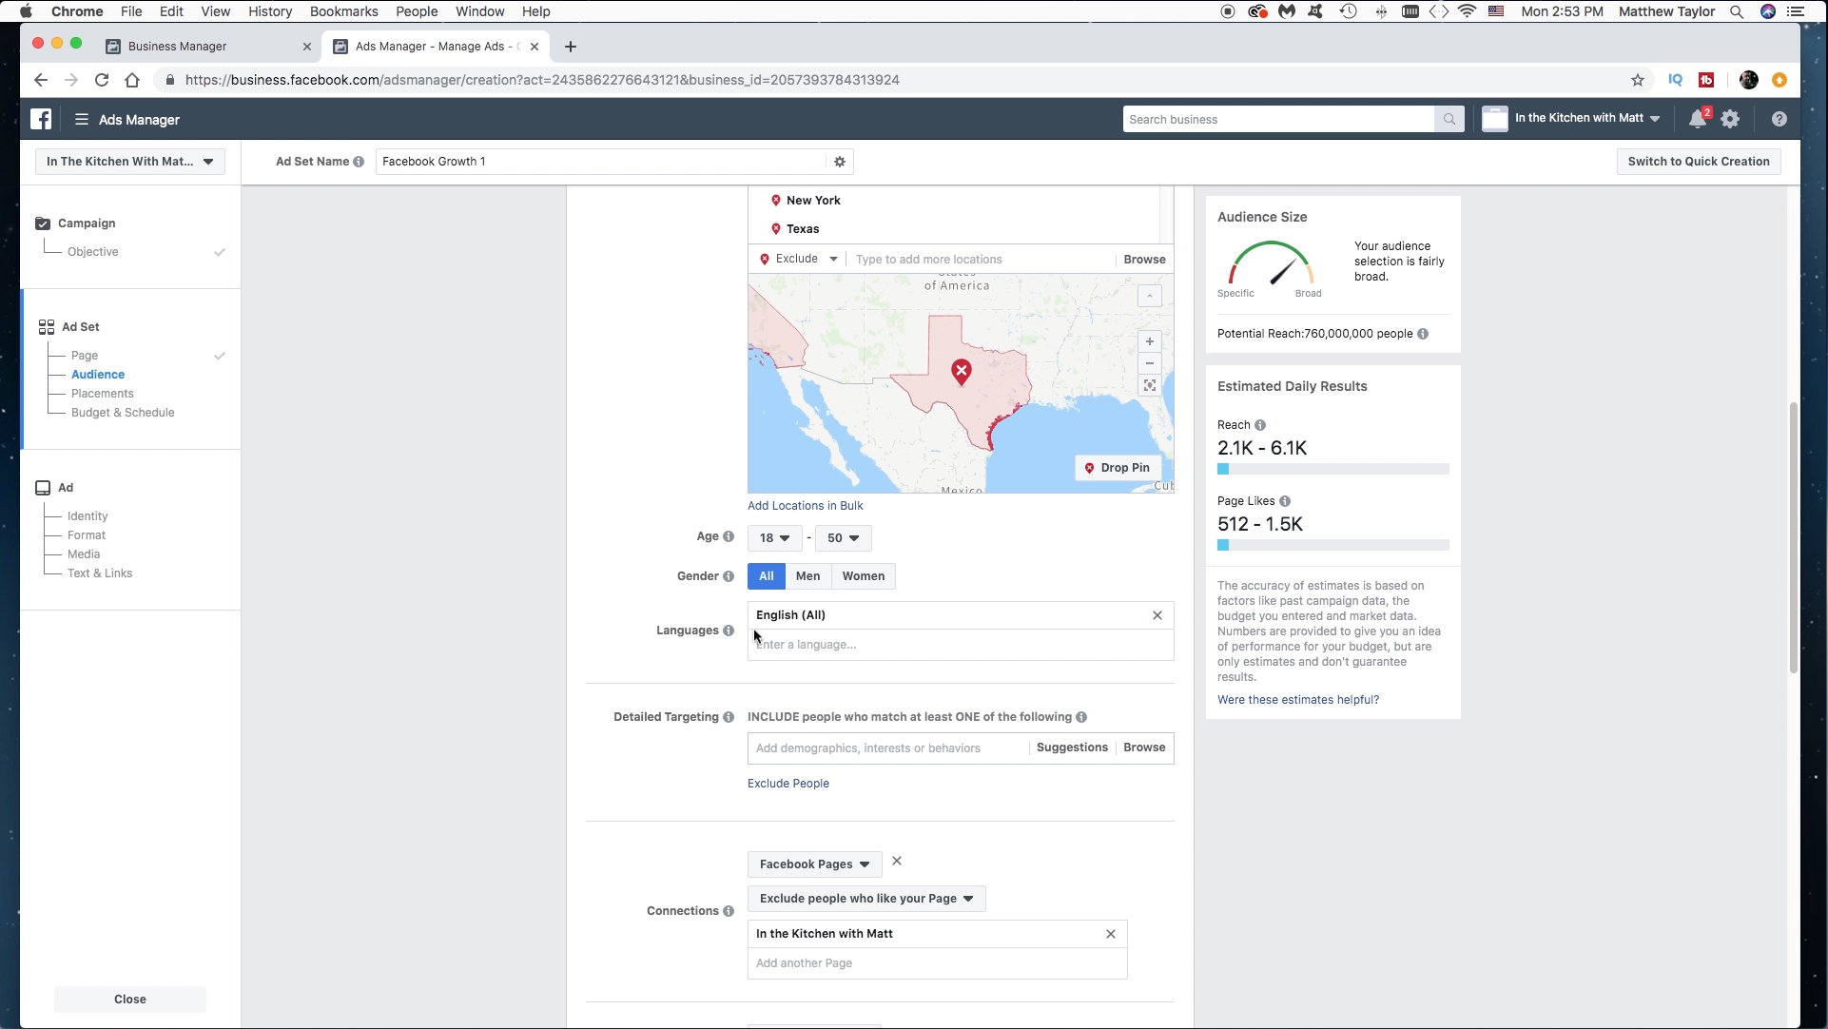1828x1029 pixels.
Task: Remove English (All) language
Action: tap(1157, 615)
